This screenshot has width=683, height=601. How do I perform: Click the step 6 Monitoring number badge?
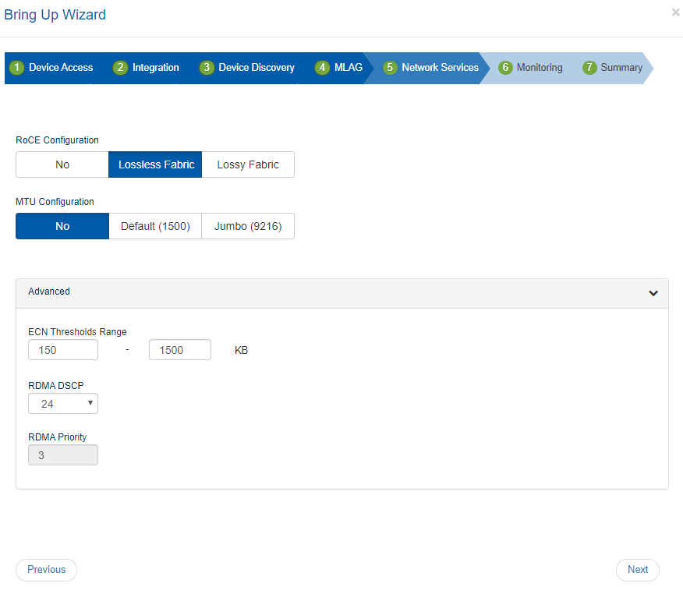point(505,68)
